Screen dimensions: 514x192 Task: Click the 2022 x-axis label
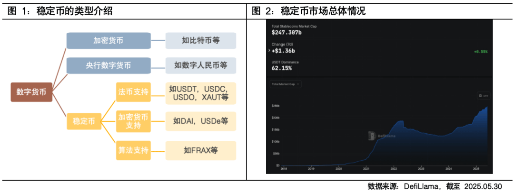(394, 169)
